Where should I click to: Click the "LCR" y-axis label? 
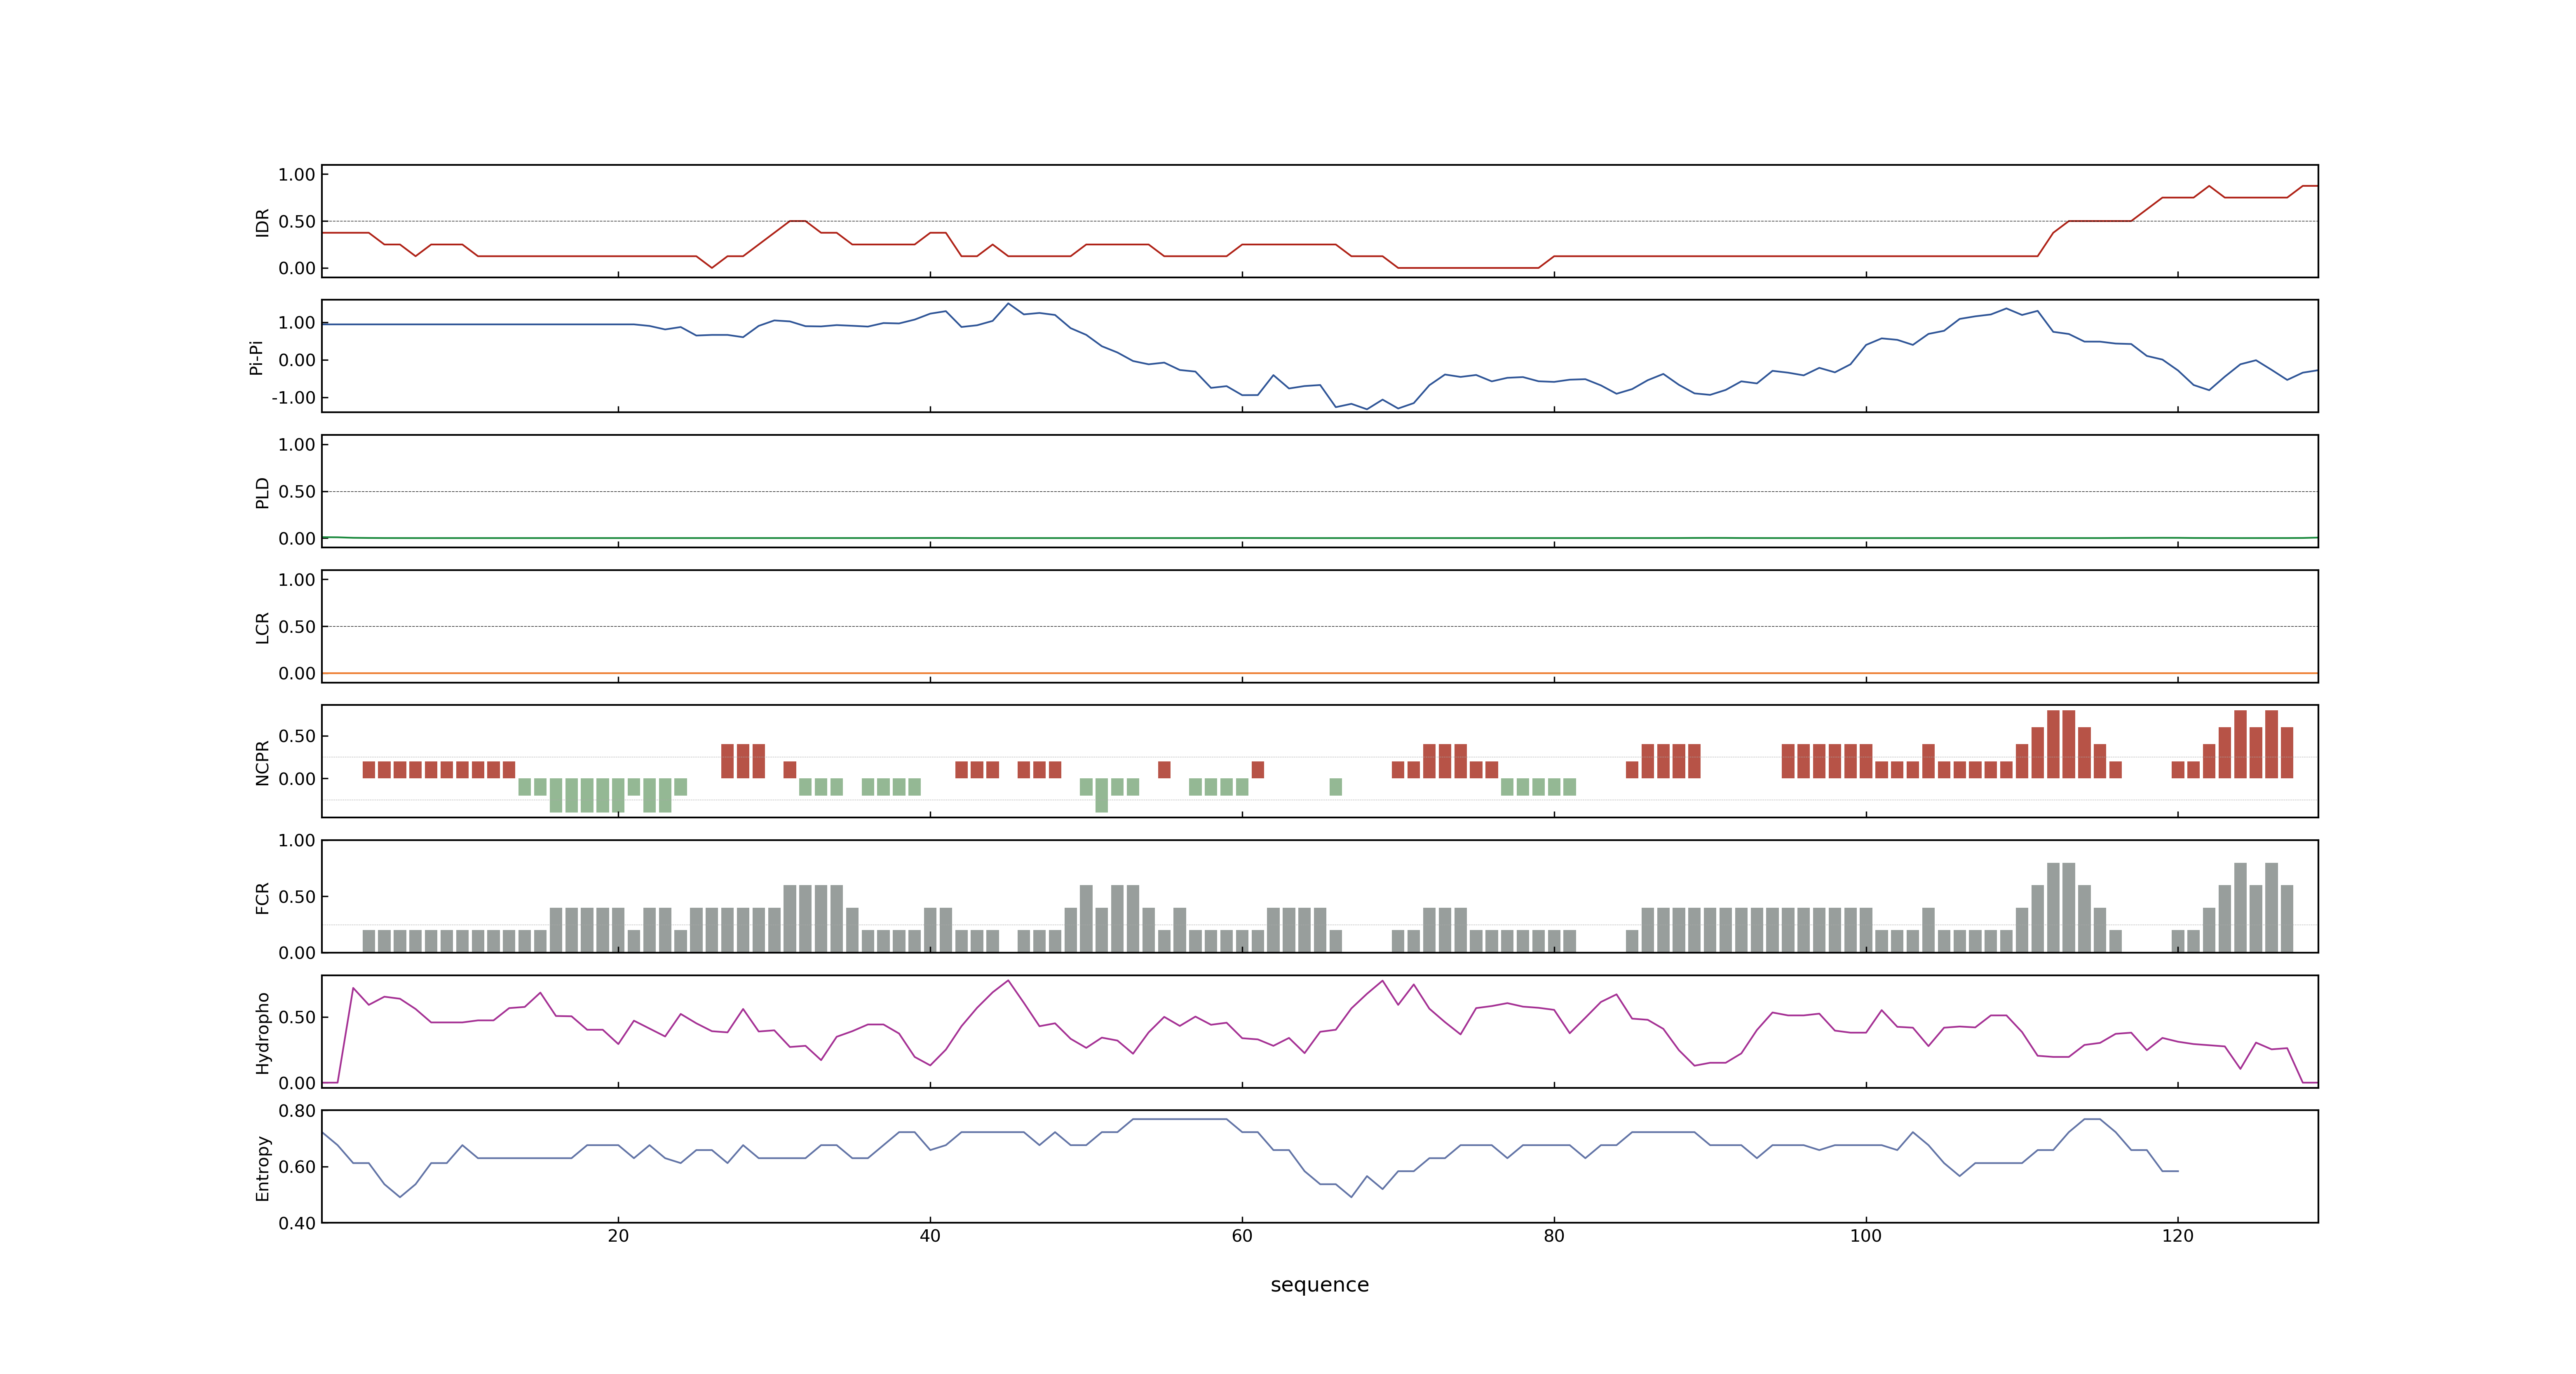[262, 628]
